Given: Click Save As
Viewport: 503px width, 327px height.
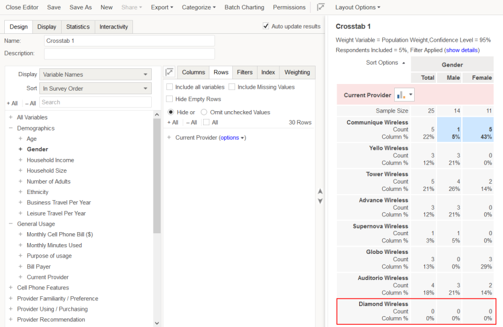Looking at the screenshot, I should [80, 7].
